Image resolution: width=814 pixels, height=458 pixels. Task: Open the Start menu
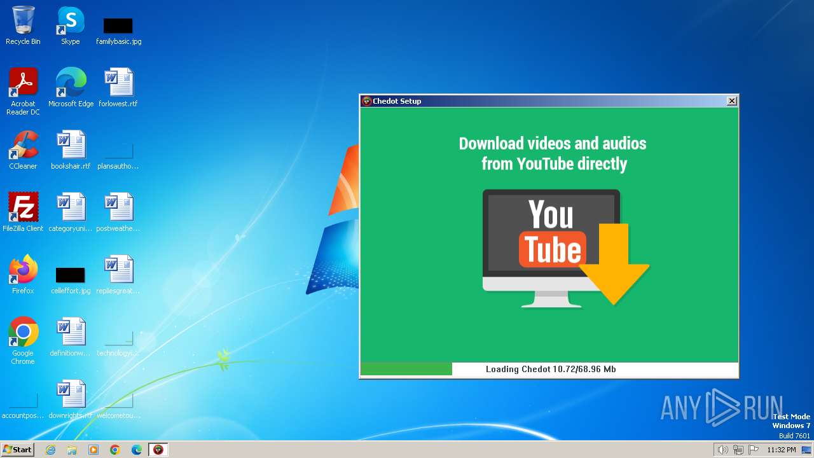[x=17, y=450]
